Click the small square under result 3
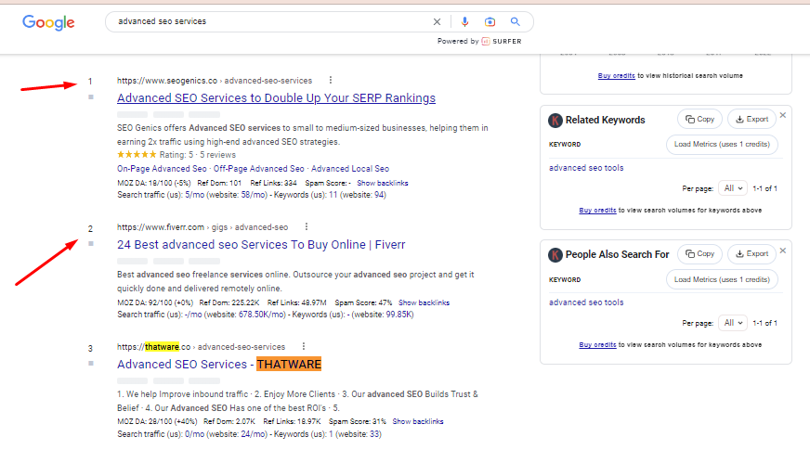The image size is (810, 450). (91, 364)
